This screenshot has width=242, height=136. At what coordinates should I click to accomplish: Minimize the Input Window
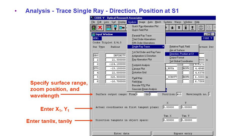(205, 34)
